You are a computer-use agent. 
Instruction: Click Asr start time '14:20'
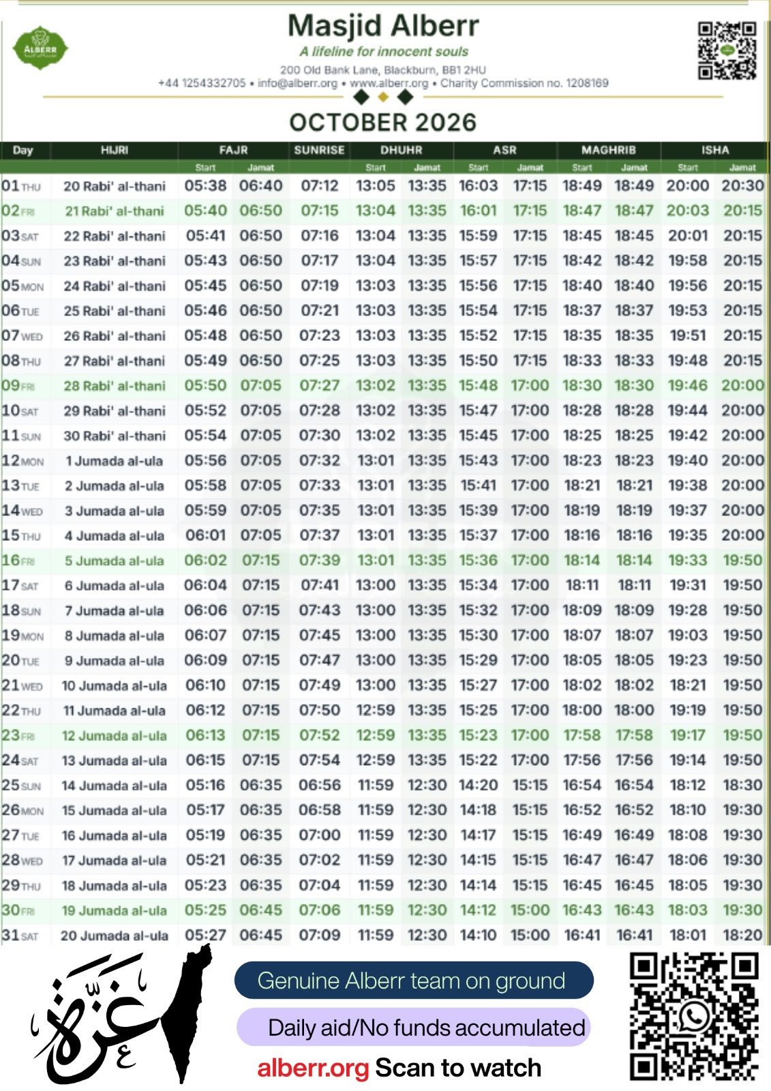479,785
